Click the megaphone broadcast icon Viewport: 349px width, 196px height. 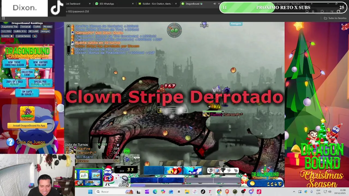pyautogui.click(x=127, y=160)
